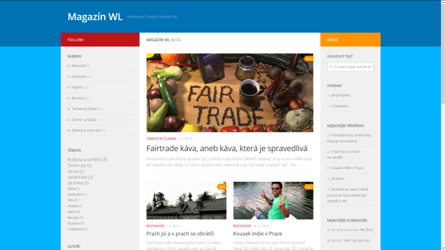Click the folder icon beside Recenze
The width and height of the screenshot is (445, 250).
tap(69, 98)
